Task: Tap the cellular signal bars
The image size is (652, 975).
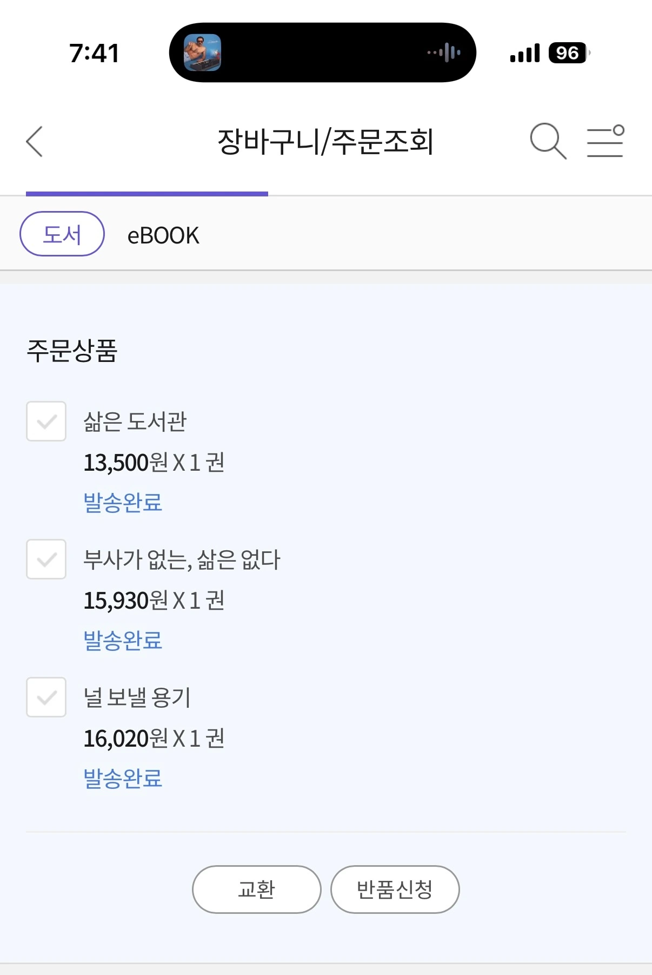Action: point(524,53)
